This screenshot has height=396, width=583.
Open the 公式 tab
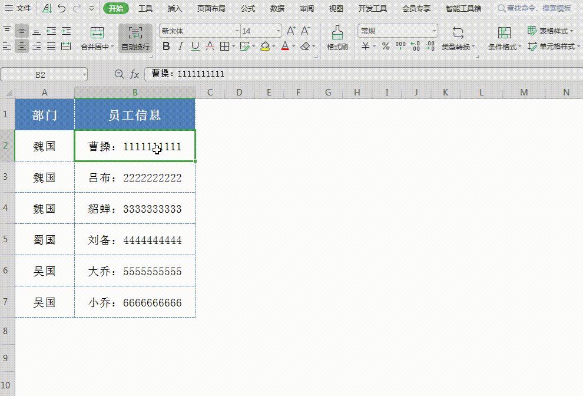click(x=247, y=8)
